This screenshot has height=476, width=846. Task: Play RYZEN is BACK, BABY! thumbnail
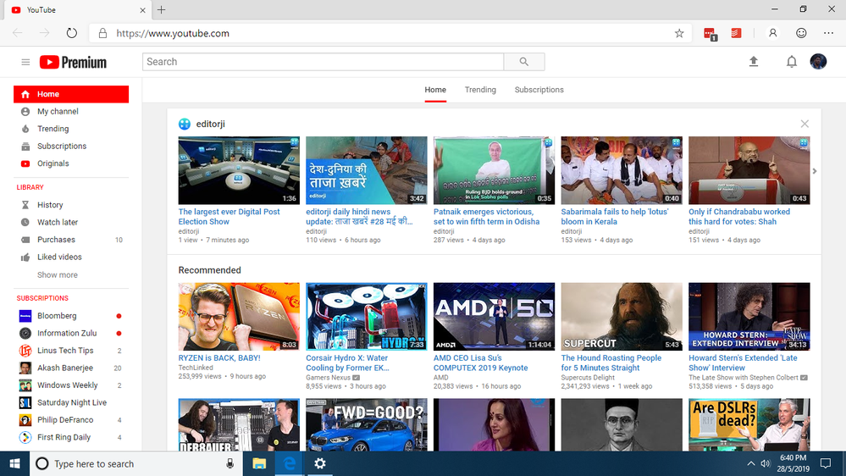point(239,316)
